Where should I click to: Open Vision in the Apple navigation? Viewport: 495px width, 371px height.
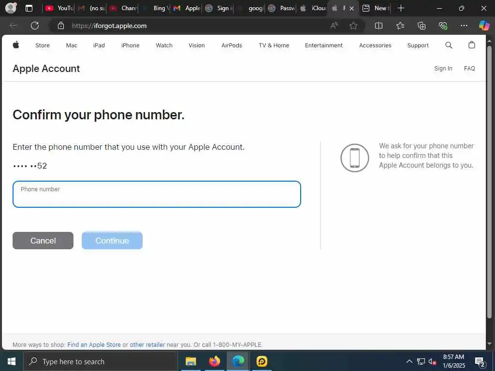(197, 45)
